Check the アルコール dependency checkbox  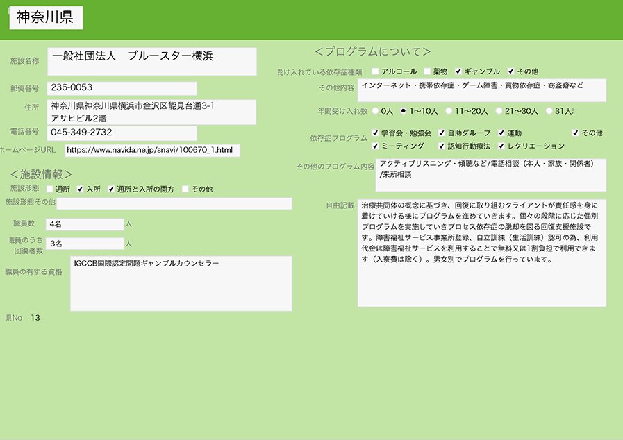click(x=376, y=71)
